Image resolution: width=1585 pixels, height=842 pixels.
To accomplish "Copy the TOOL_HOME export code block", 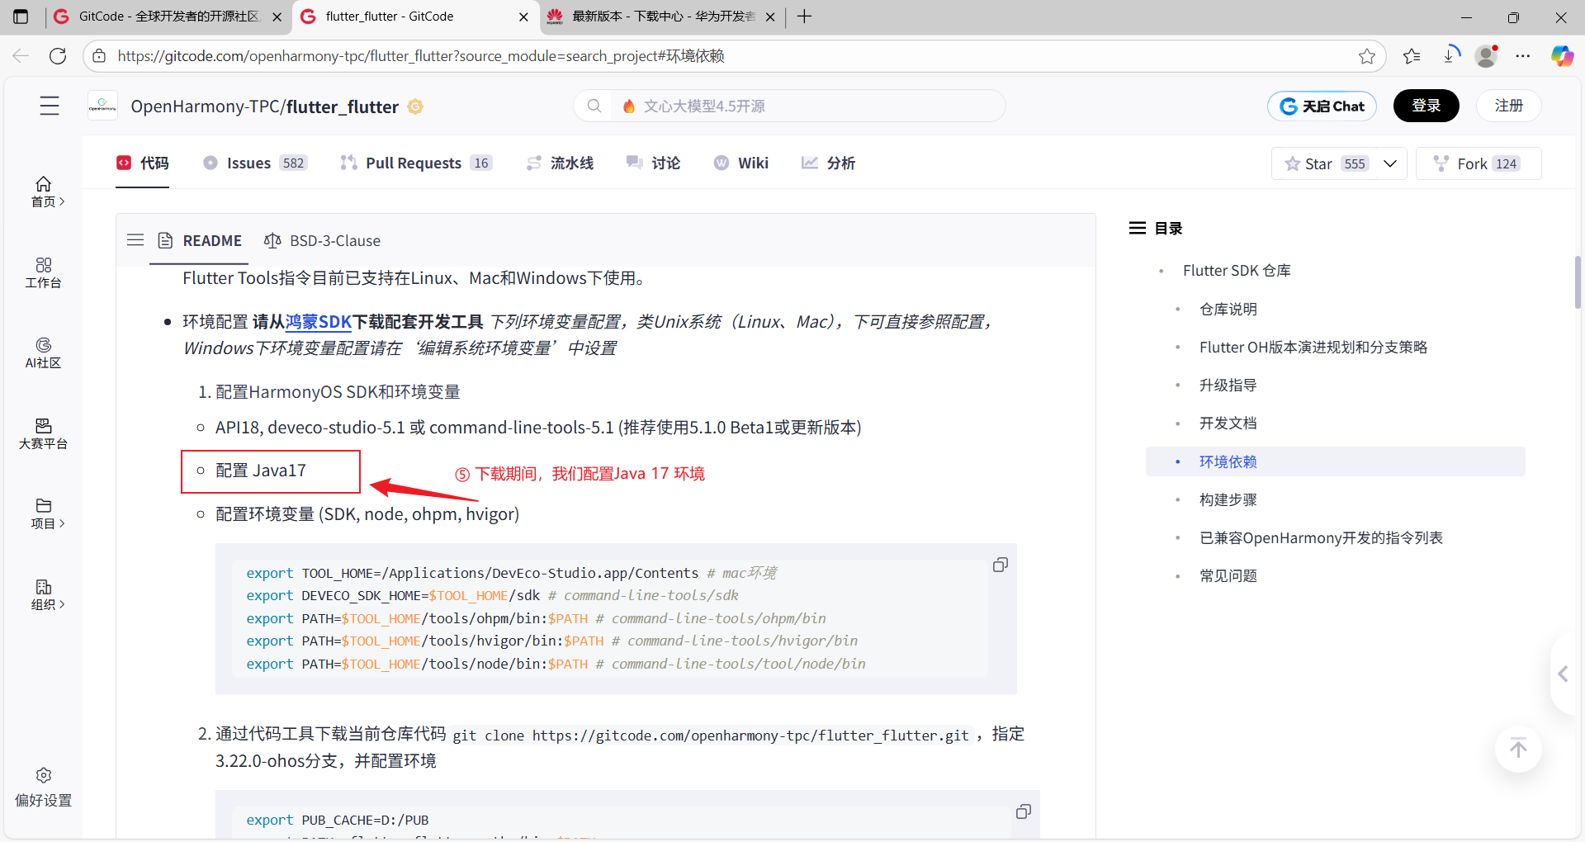I will point(1001,565).
